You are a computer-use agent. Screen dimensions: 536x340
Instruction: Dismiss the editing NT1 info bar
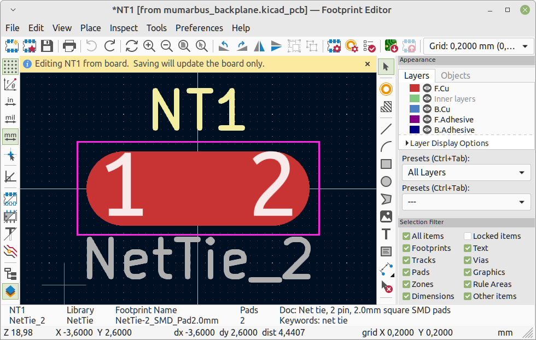[368, 64]
